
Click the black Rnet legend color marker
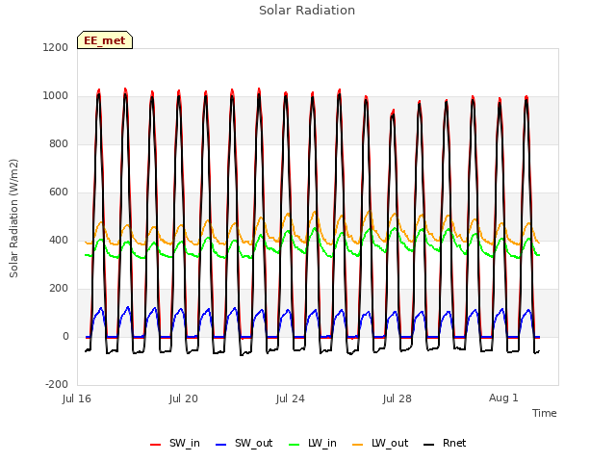[x=429, y=445]
